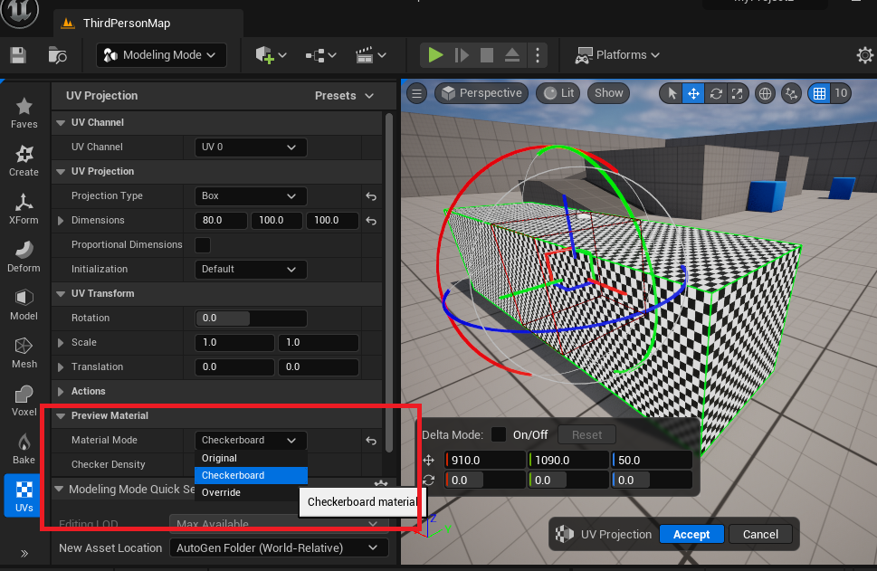The width and height of the screenshot is (877, 571).
Task: Open the editor settings gear icon
Action: pyautogui.click(x=864, y=55)
